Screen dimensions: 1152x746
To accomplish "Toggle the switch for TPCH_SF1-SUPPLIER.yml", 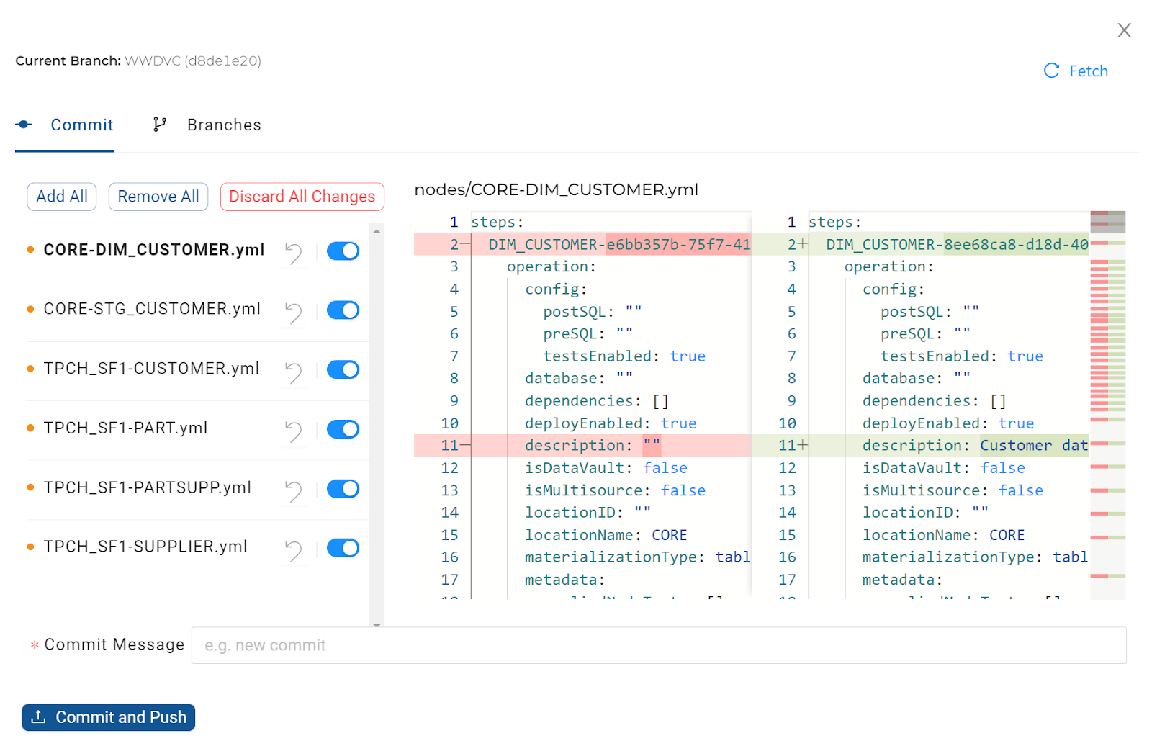I will [x=343, y=547].
